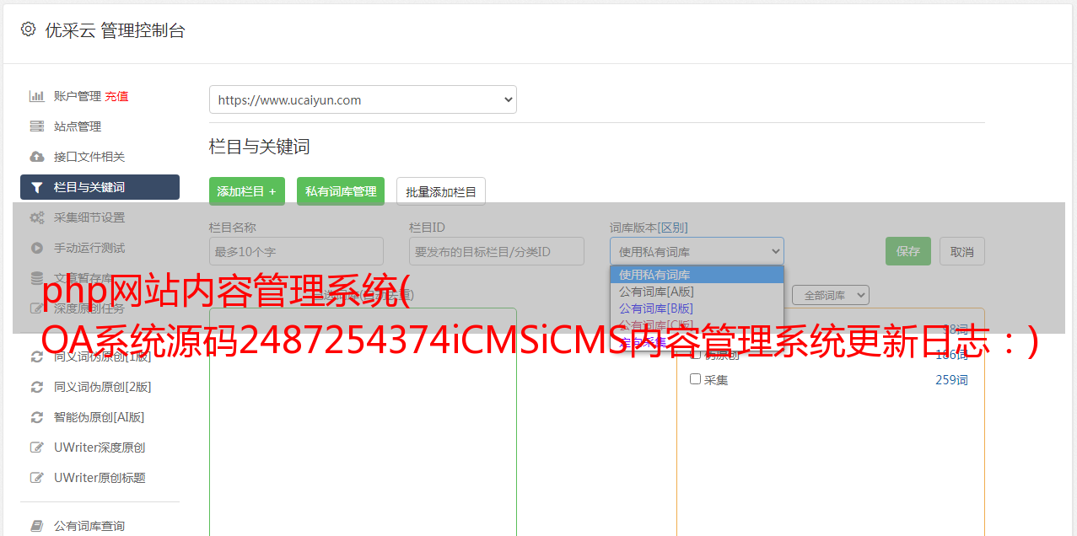Click the database icon for 文章暂存库

coord(37,277)
